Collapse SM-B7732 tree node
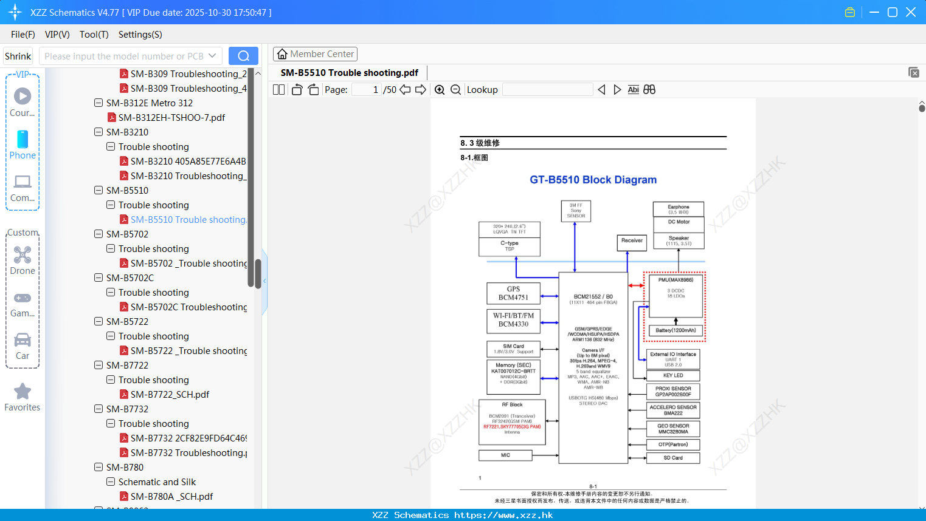Image resolution: width=926 pixels, height=521 pixels. (x=98, y=409)
